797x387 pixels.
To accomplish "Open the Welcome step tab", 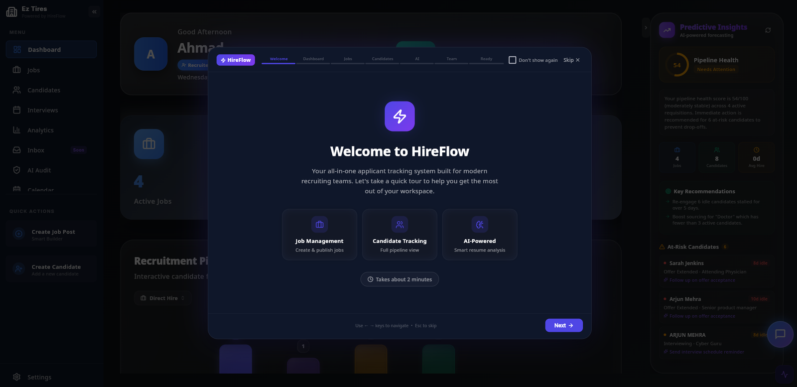I will pos(278,59).
